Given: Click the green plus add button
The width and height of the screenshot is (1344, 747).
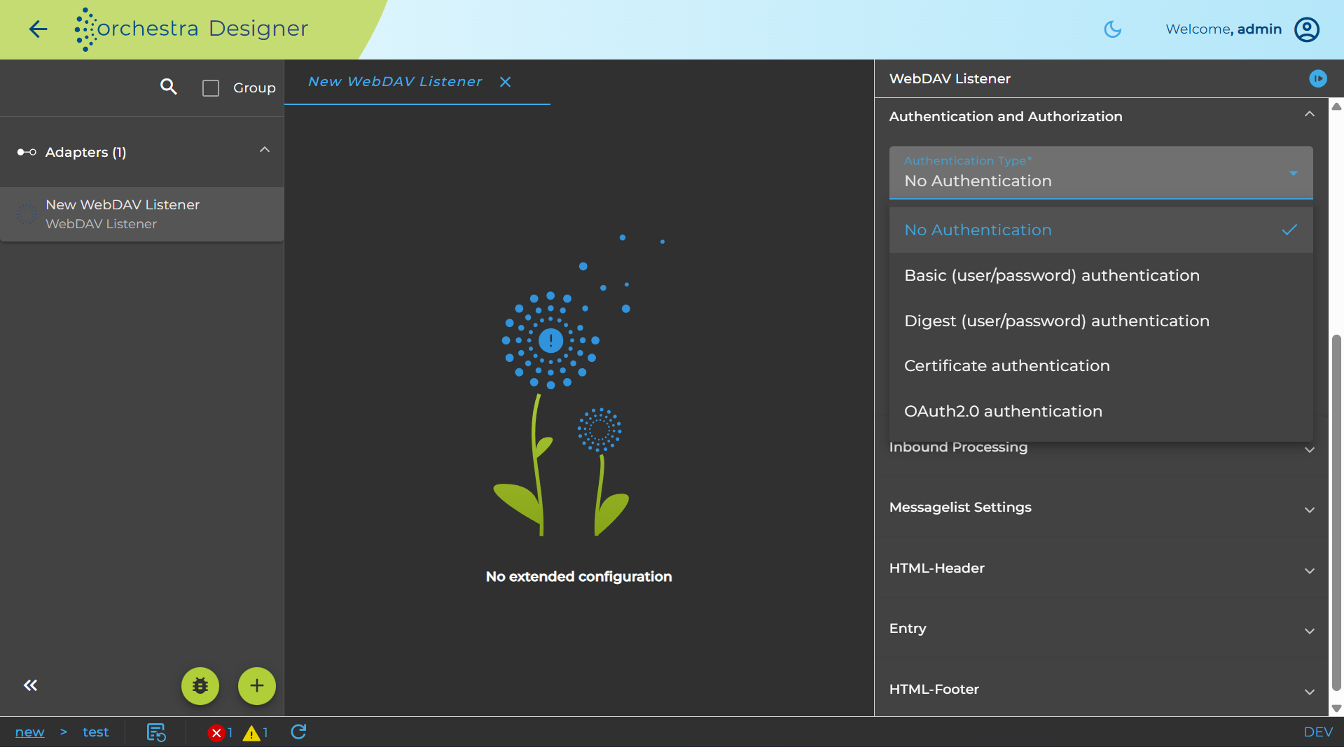Looking at the screenshot, I should click(257, 686).
